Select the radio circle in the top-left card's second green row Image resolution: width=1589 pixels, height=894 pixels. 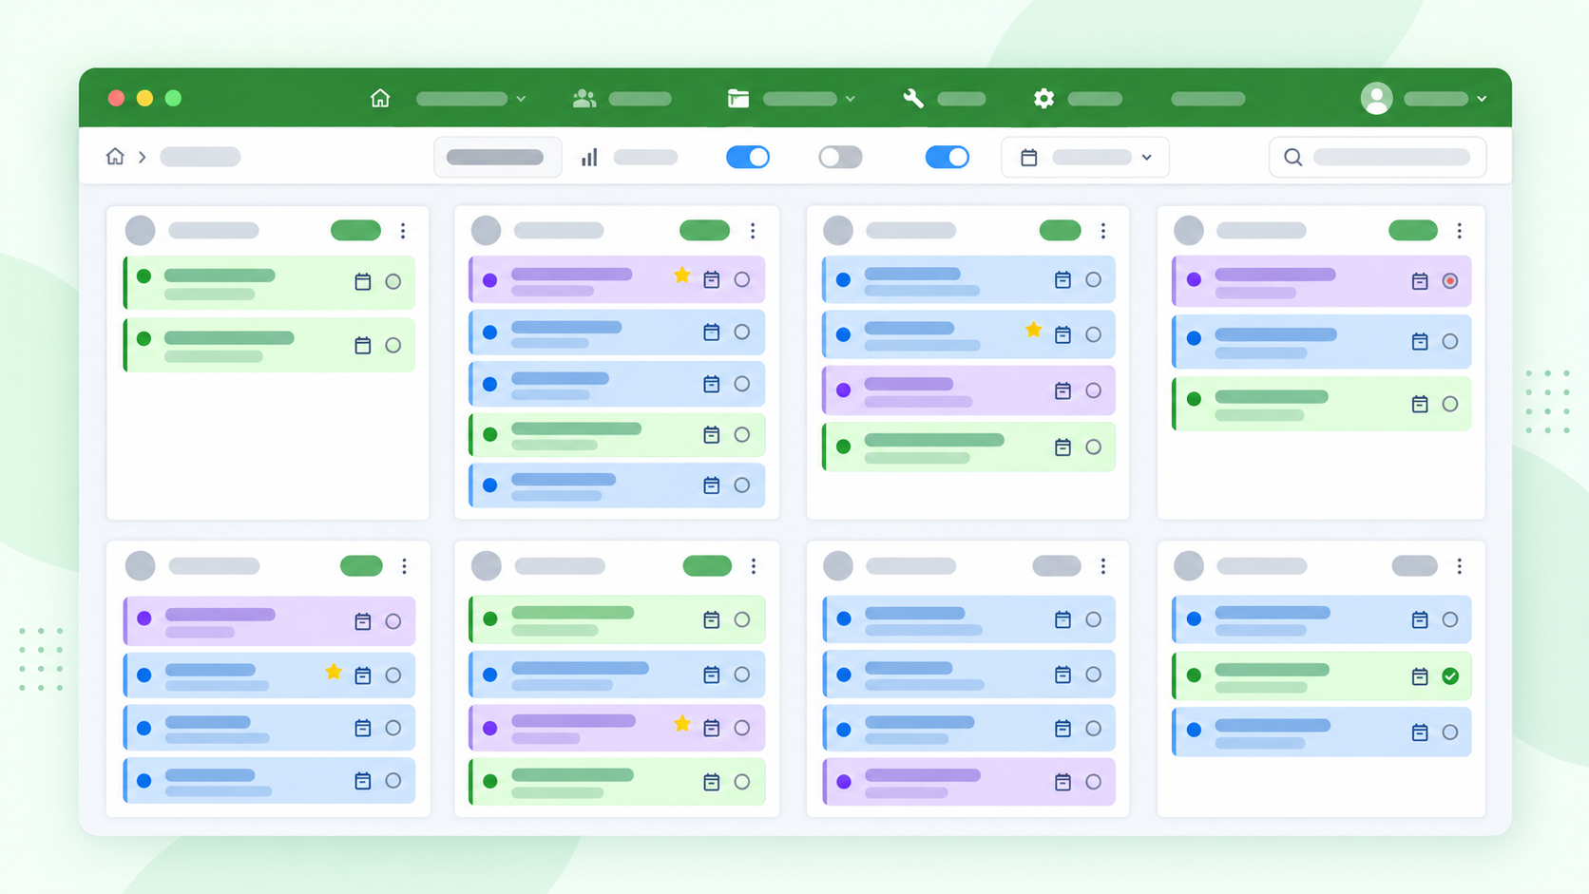[393, 346]
